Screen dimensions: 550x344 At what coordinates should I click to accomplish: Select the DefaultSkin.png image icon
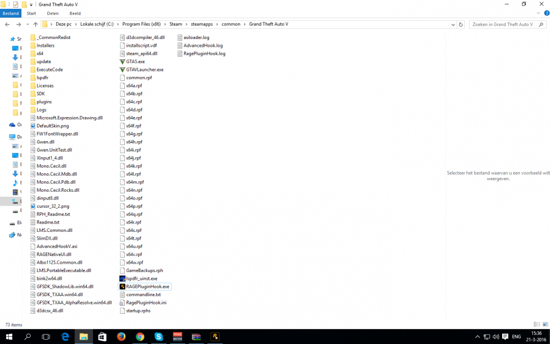point(33,126)
